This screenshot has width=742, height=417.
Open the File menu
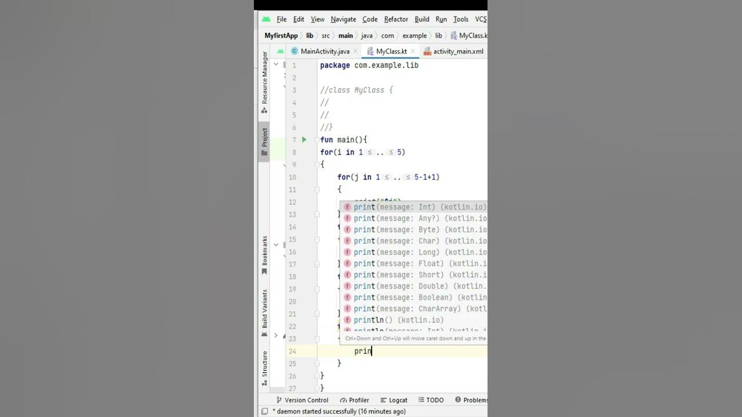click(x=282, y=19)
